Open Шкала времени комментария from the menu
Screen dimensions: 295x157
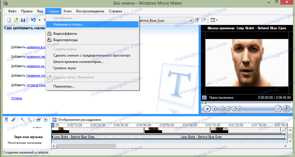pyautogui.click(x=92, y=61)
